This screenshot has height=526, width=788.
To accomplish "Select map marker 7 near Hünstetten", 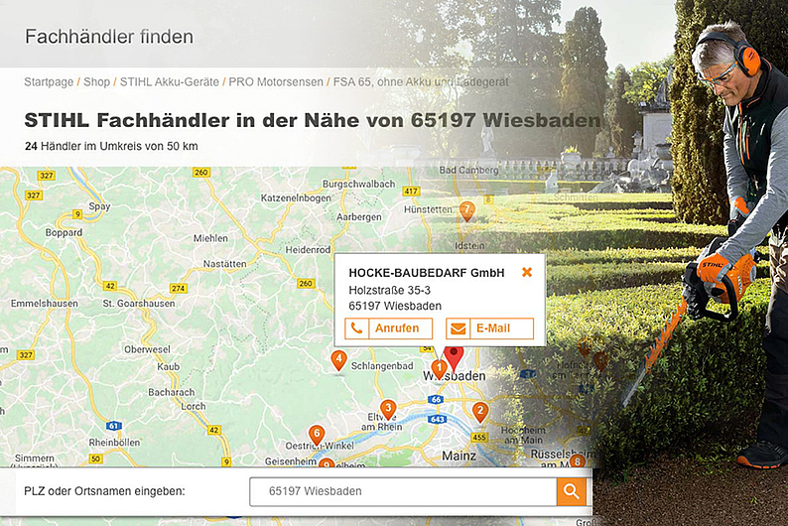I will click(466, 210).
